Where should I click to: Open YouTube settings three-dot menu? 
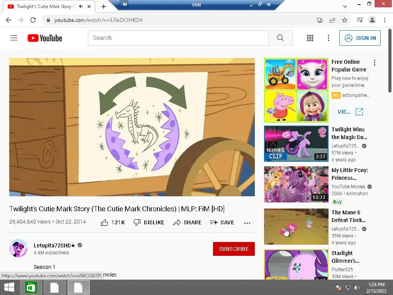coord(329,38)
